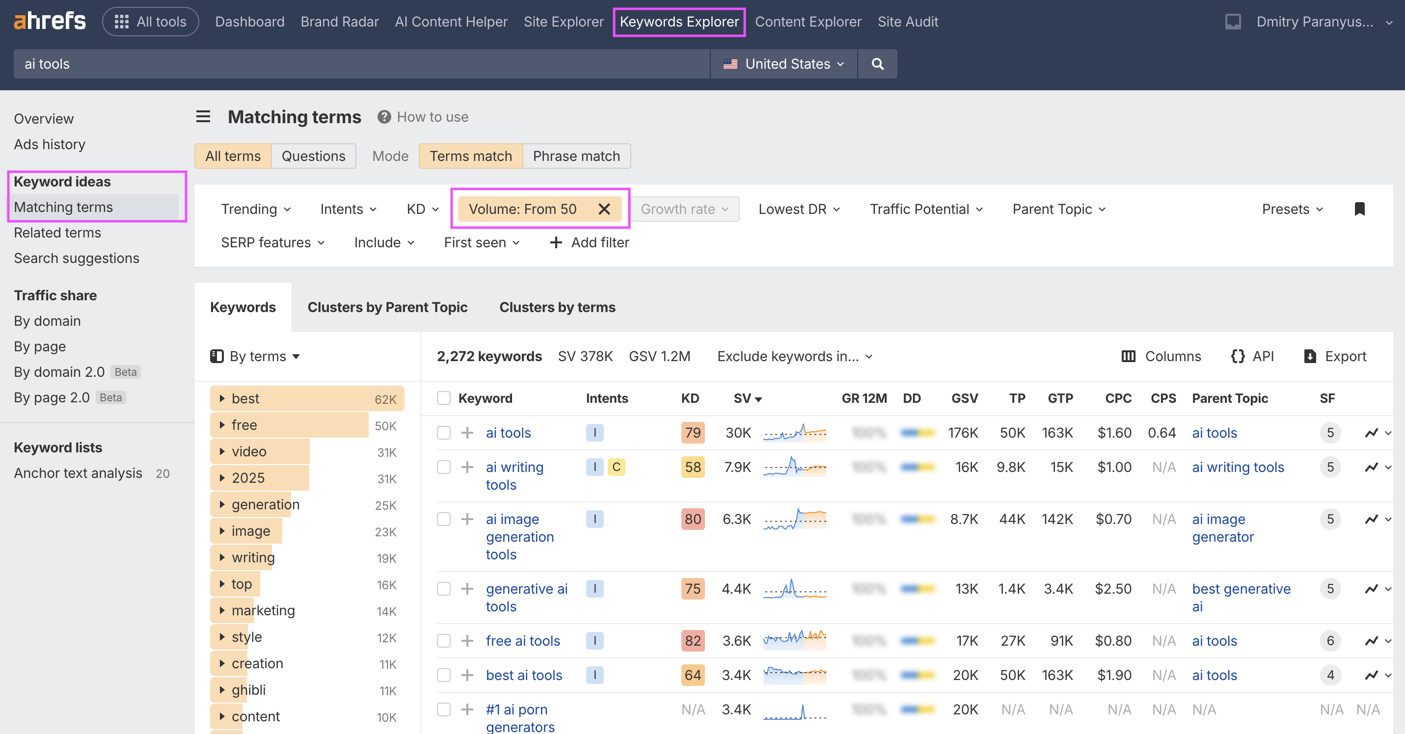Open the Parent Topic filter dropdown
Screen dimensions: 1405x734
pyautogui.click(x=1058, y=209)
